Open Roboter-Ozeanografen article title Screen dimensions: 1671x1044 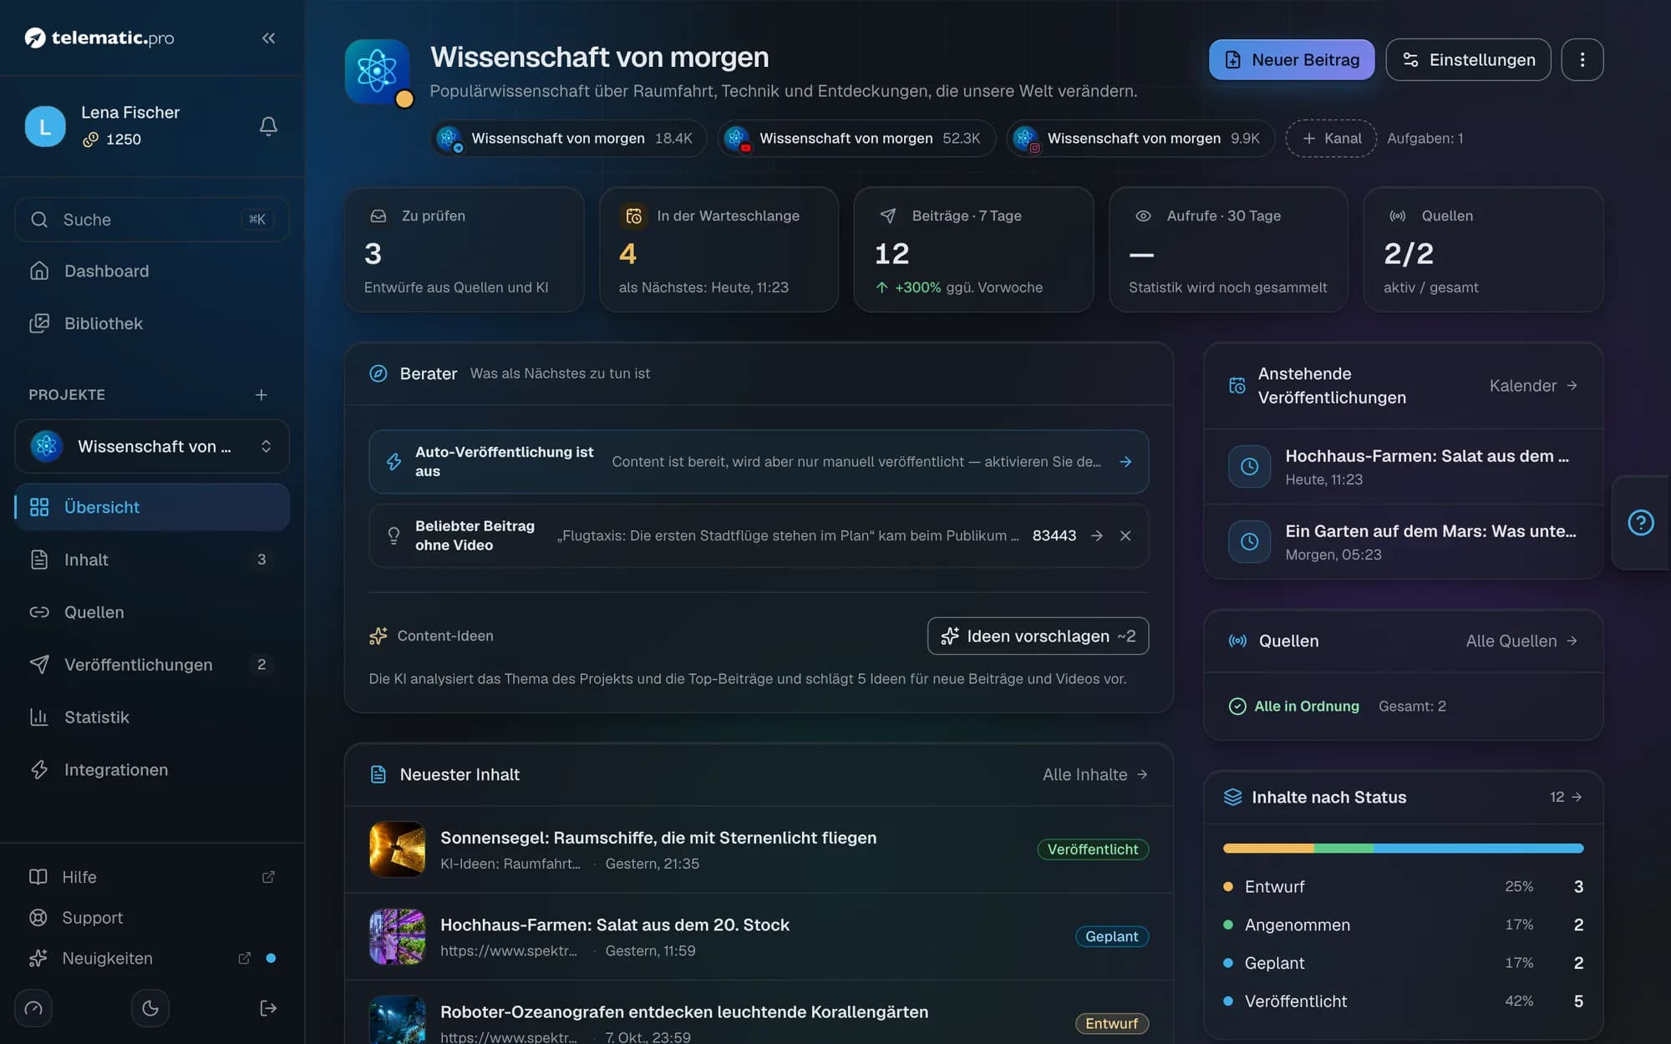(x=684, y=1011)
